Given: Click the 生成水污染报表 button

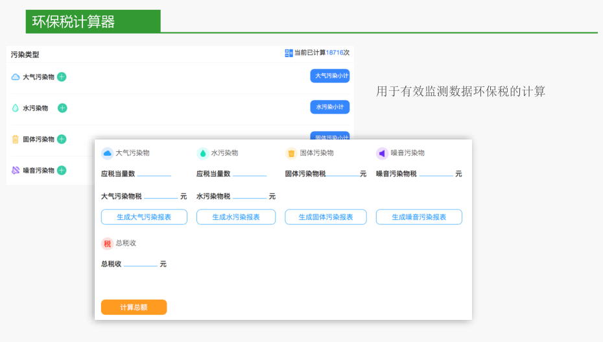Looking at the screenshot, I should (236, 217).
